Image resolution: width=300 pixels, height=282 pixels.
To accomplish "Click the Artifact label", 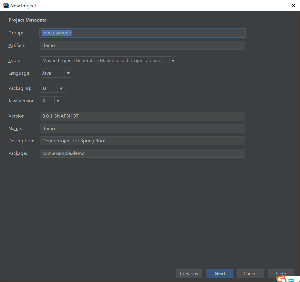I will pyautogui.click(x=17, y=45).
